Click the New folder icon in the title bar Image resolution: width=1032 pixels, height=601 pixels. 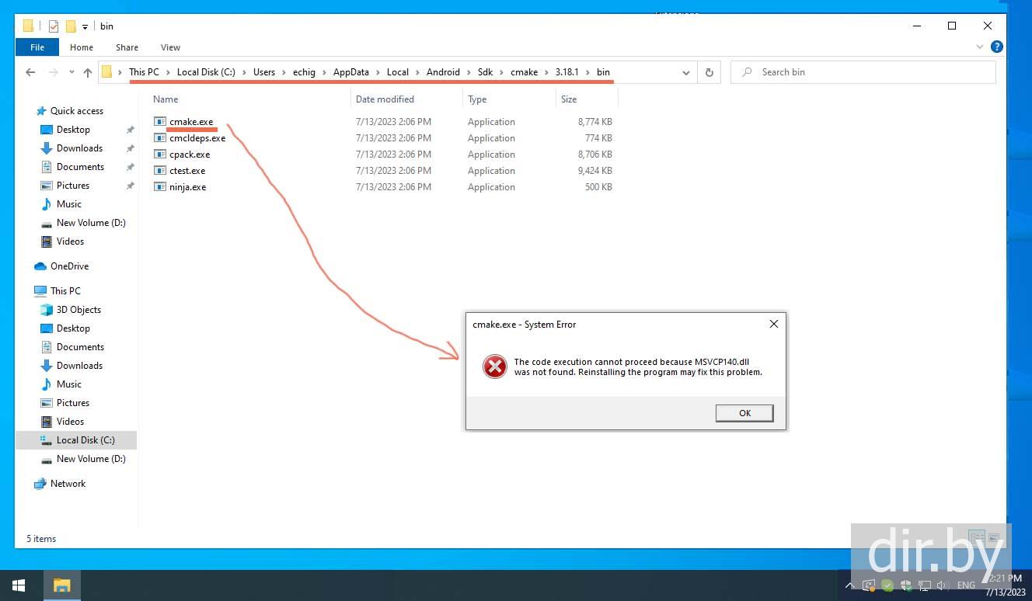click(71, 26)
